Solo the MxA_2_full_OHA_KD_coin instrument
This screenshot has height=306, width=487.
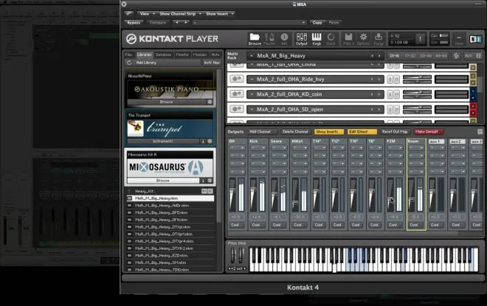click(x=390, y=94)
